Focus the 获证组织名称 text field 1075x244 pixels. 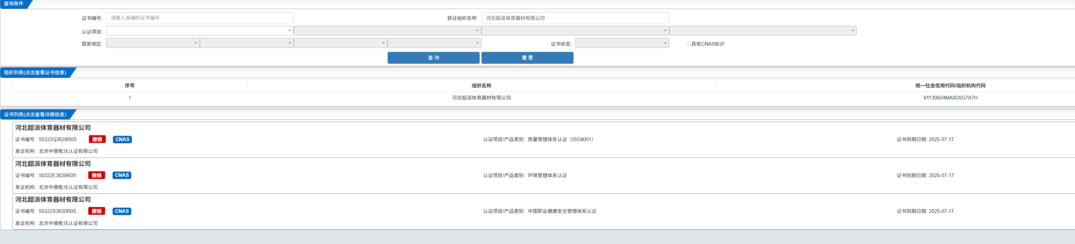(x=575, y=18)
